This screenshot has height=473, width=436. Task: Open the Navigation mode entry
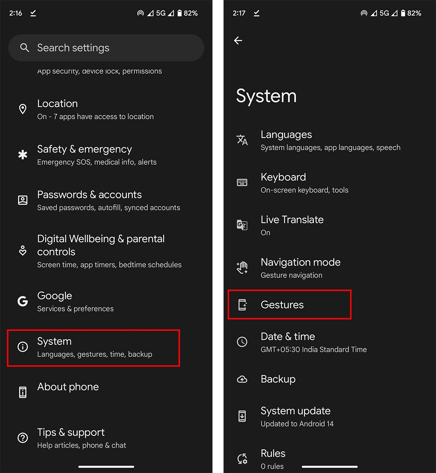tap(330, 268)
